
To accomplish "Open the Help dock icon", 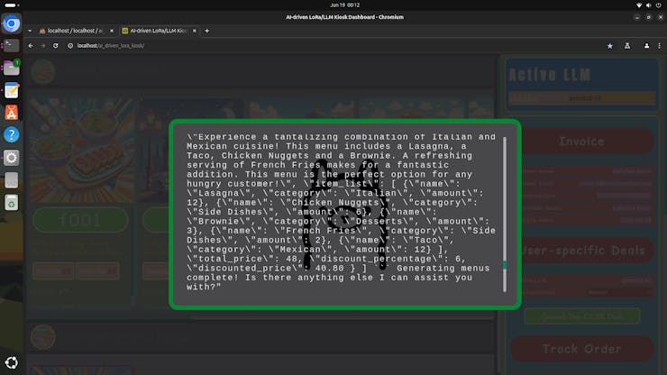I will [x=12, y=135].
